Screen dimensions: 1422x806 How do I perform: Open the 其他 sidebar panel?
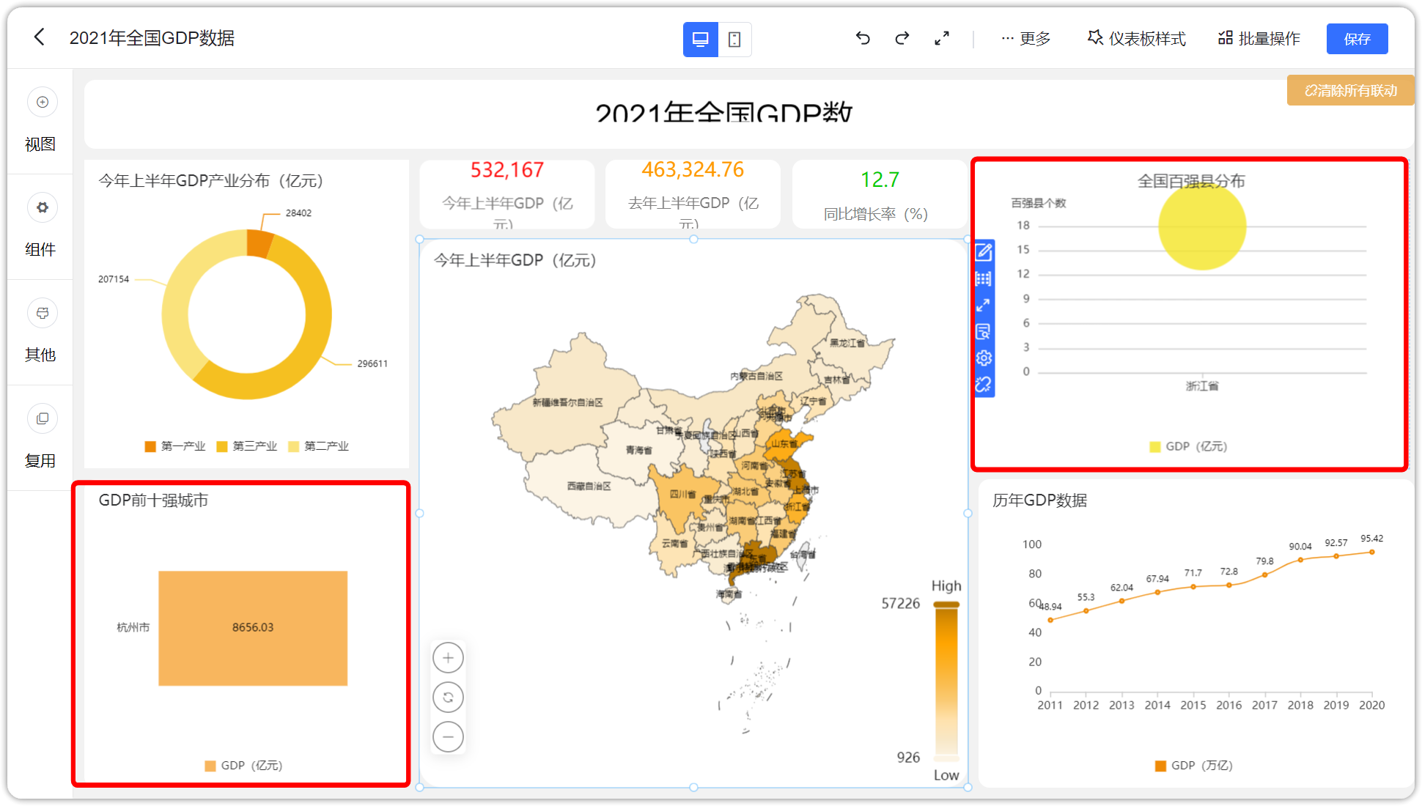[40, 333]
